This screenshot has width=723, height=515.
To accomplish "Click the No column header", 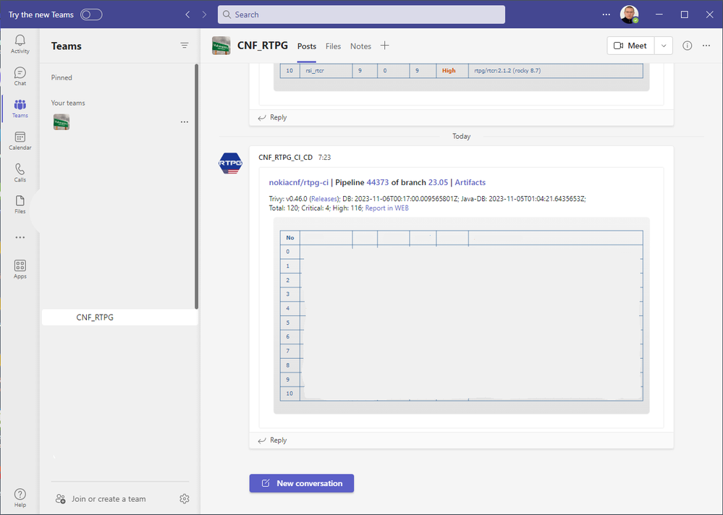I will pyautogui.click(x=290, y=238).
